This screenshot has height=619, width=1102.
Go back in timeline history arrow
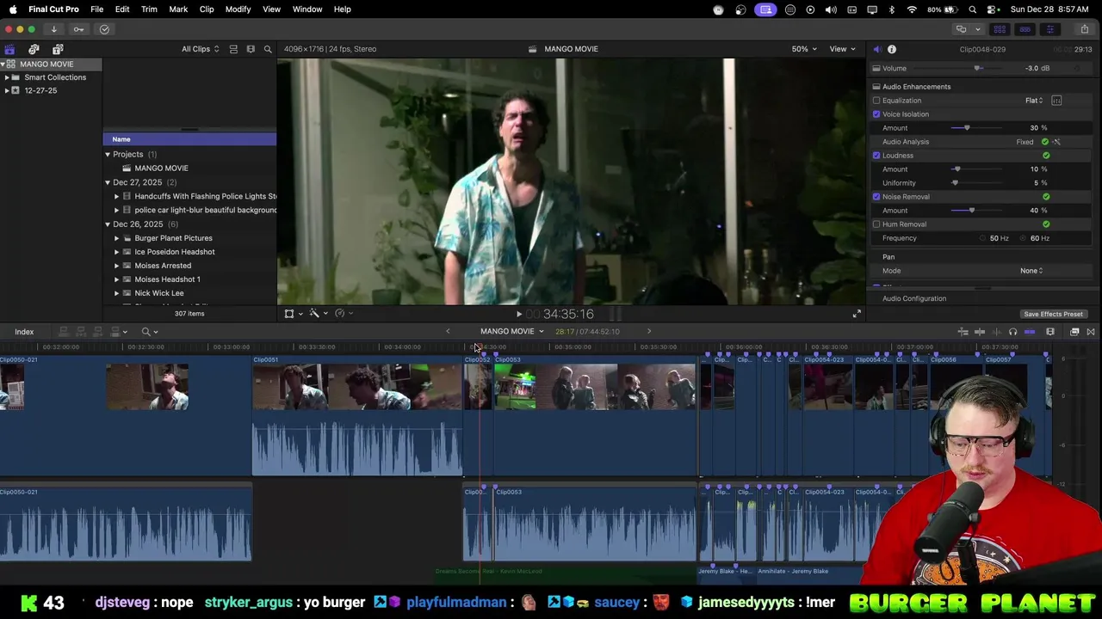[x=448, y=332]
